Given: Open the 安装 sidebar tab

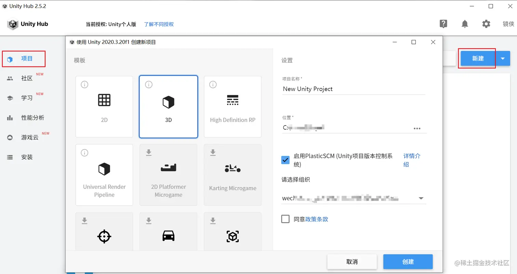Looking at the screenshot, I should point(27,157).
